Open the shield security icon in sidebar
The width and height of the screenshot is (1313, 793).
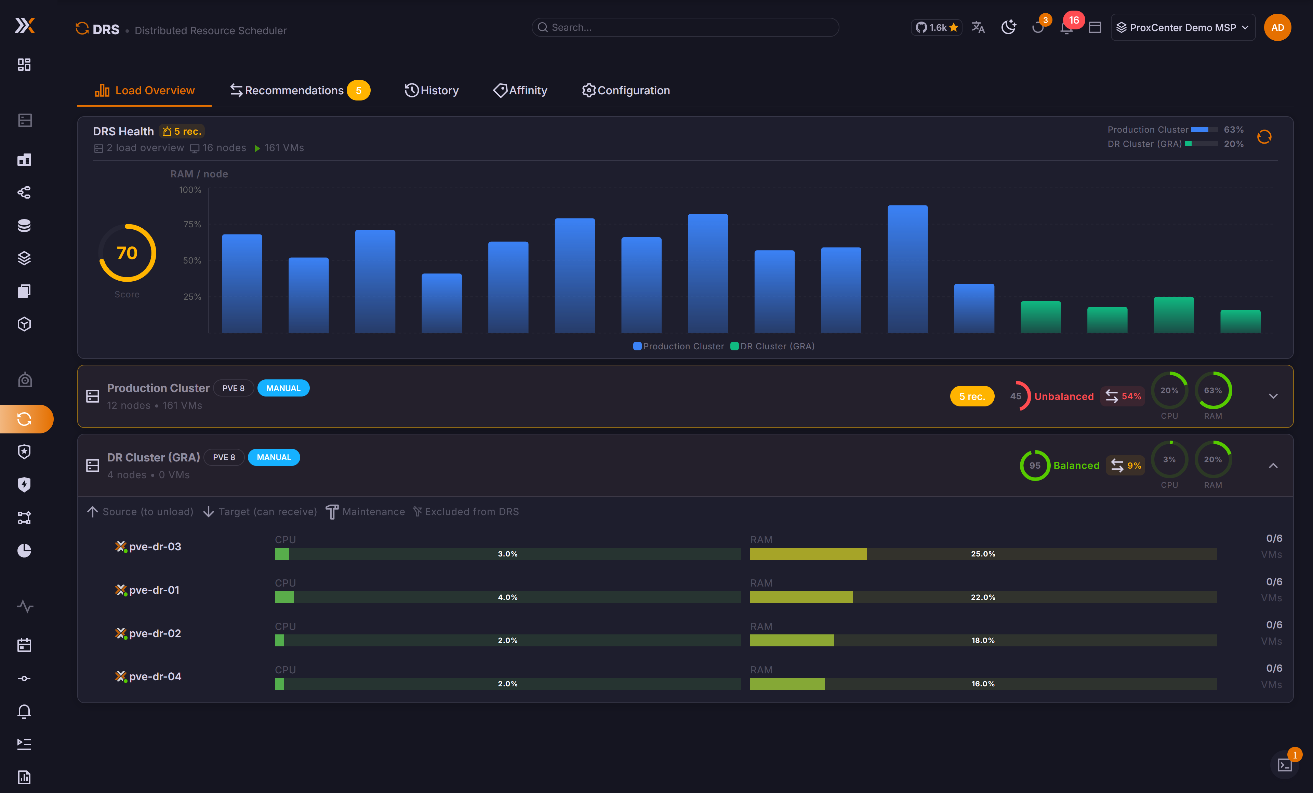[24, 452]
